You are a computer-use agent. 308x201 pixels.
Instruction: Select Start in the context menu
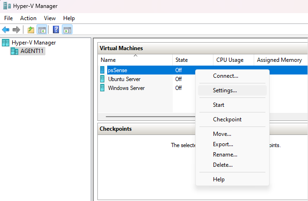click(219, 105)
